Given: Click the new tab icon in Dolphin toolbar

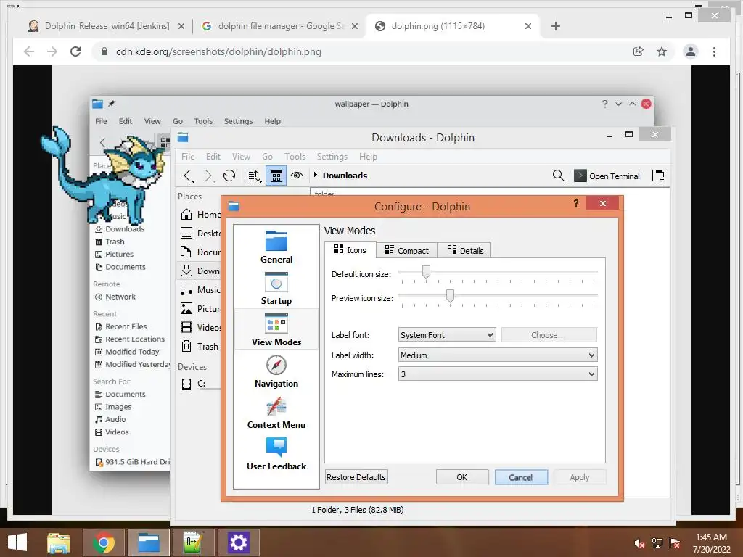Looking at the screenshot, I should (658, 176).
